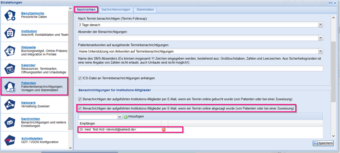
Task: Toggle notification when Termin online gebucht
Action: tap(80, 99)
